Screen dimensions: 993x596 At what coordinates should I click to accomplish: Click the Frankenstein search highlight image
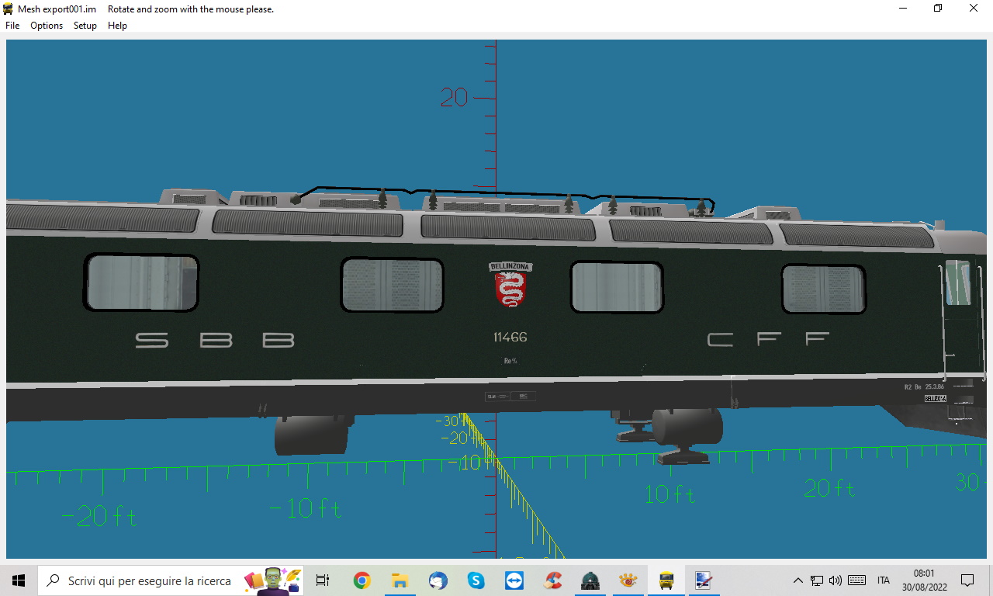(x=273, y=580)
